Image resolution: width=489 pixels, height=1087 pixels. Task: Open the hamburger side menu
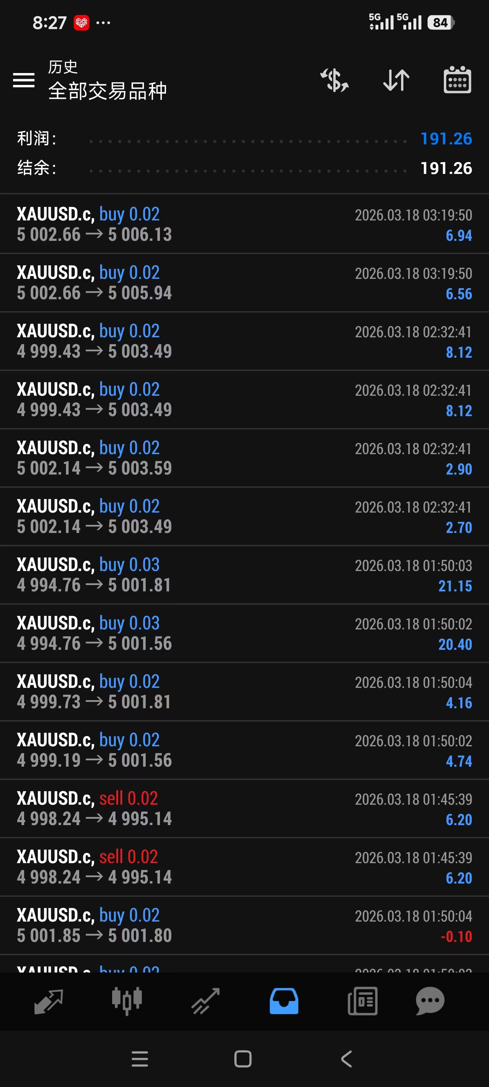(x=24, y=80)
